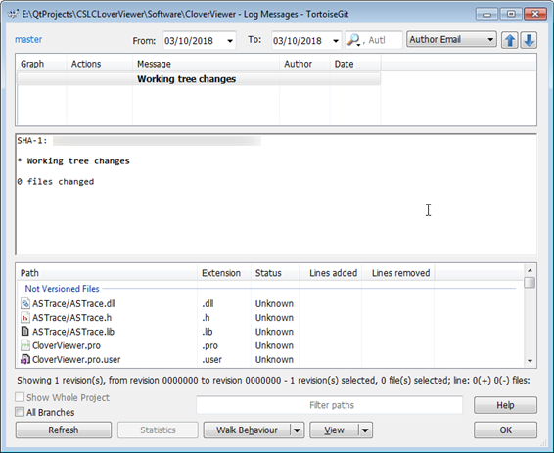Click the file list scroll up arrow
This screenshot has width=554, height=453.
tap(530, 270)
